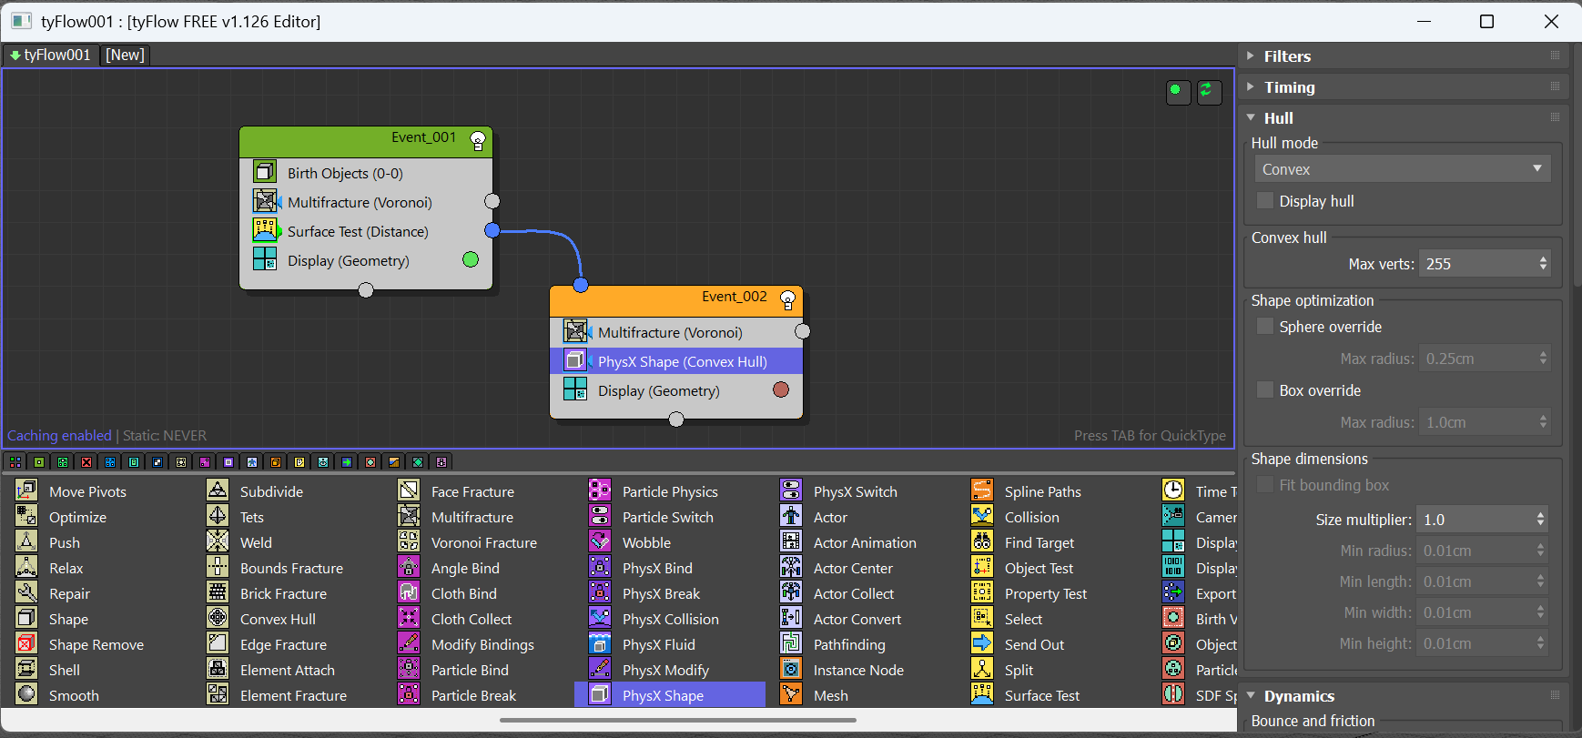
Task: Click the Particle Break operator label
Action: point(473,695)
